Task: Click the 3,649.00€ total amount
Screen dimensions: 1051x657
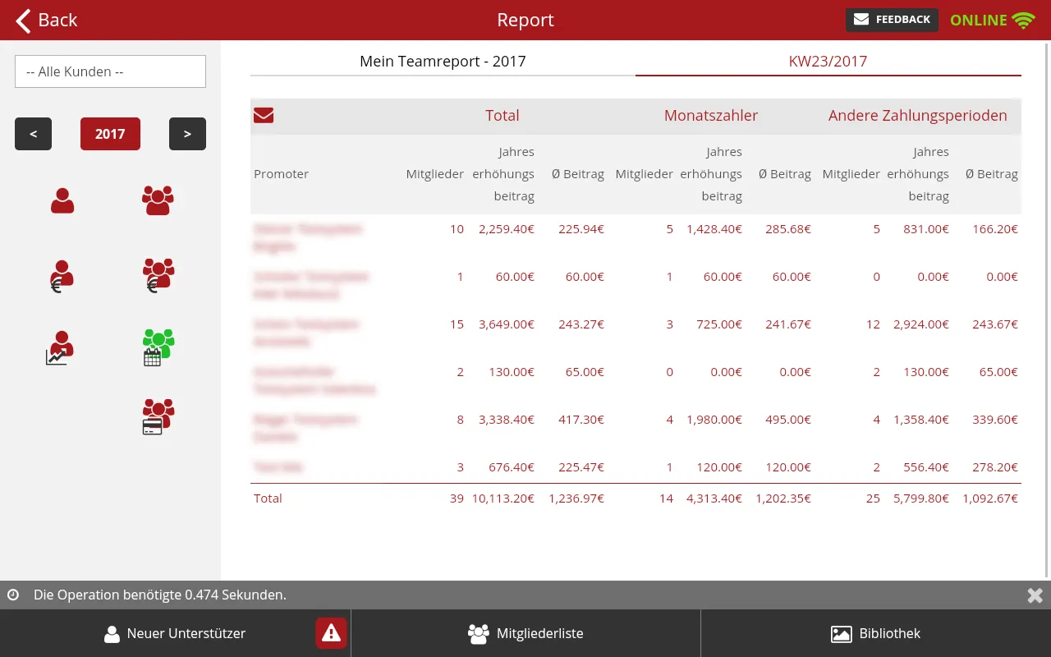Action: coord(506,324)
